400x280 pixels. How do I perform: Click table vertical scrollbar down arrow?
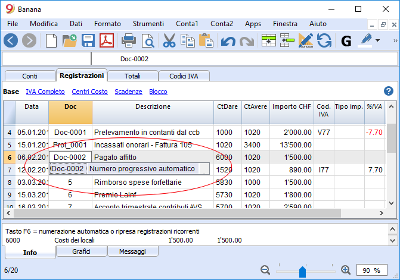click(391, 203)
